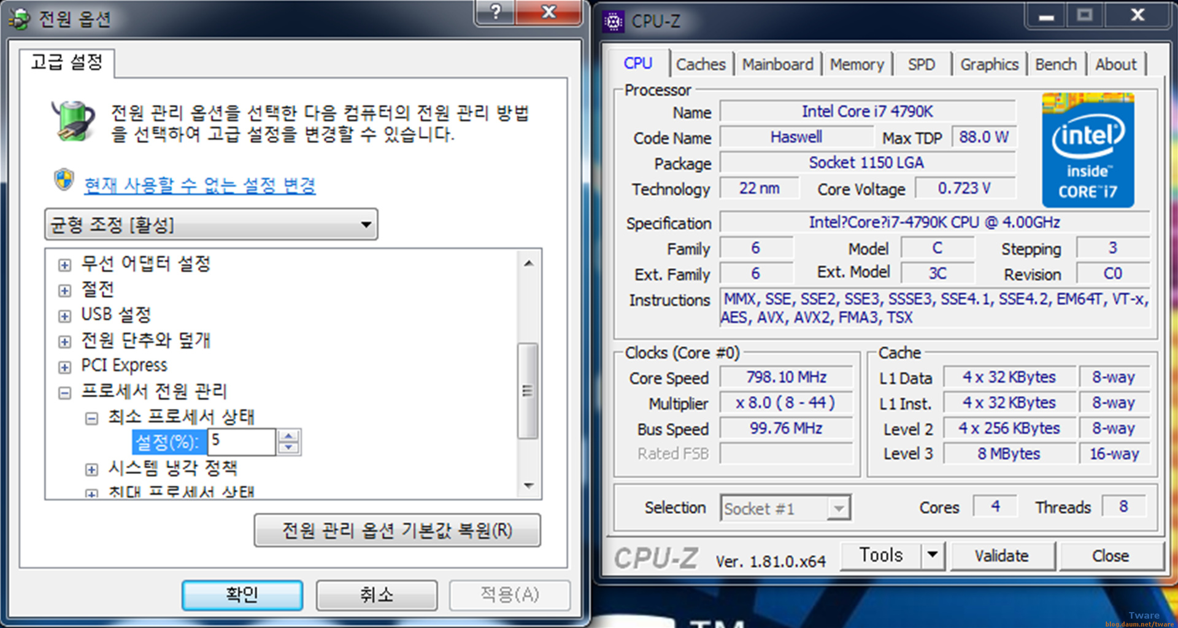Image resolution: width=1178 pixels, height=628 pixels.
Task: Click the PCI Express tree label
Action: click(x=125, y=365)
